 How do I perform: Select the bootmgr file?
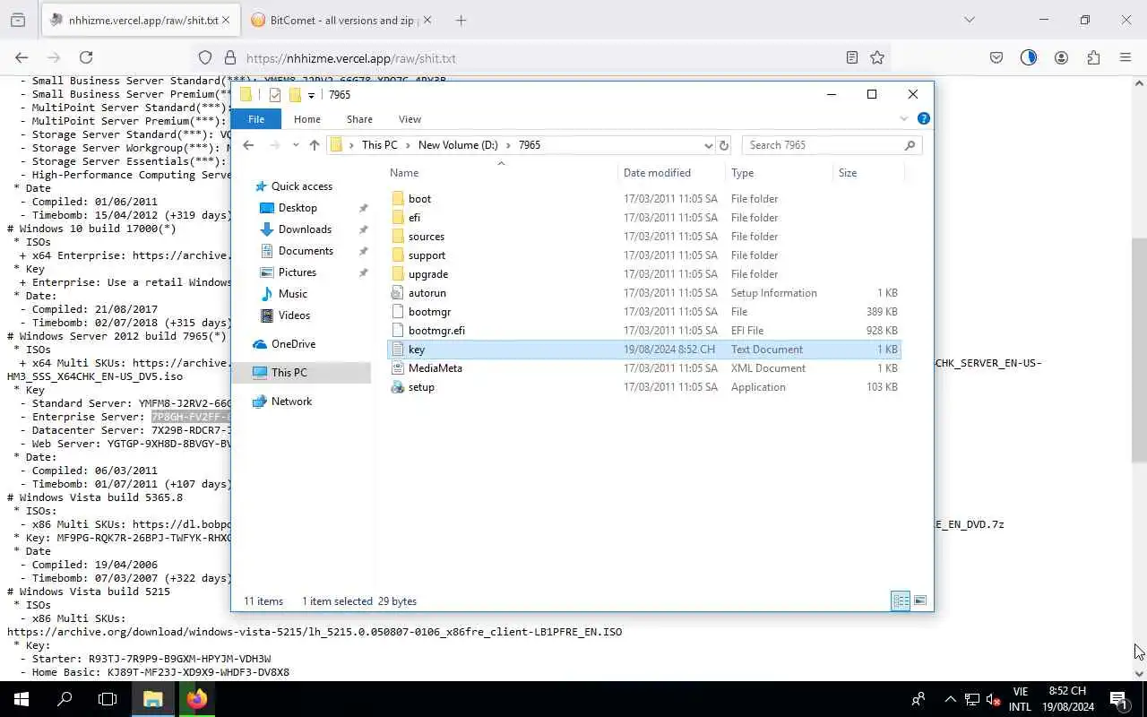[643, 312]
